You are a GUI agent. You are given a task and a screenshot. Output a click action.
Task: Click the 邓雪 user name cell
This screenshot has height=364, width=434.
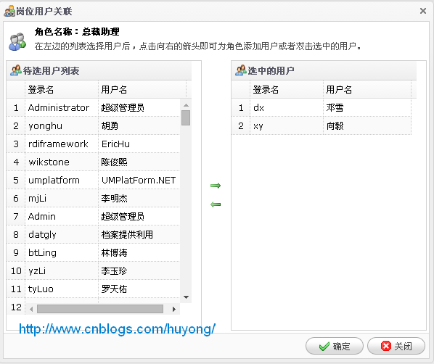[x=367, y=107]
